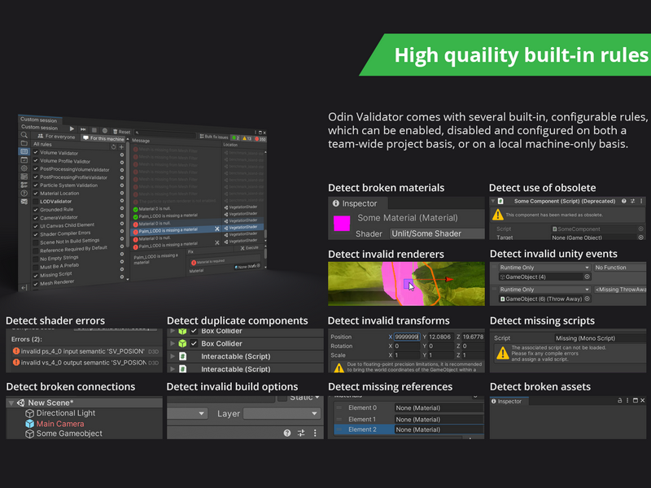
Task: Refresh the All rules list
Action: pyautogui.click(x=113, y=147)
